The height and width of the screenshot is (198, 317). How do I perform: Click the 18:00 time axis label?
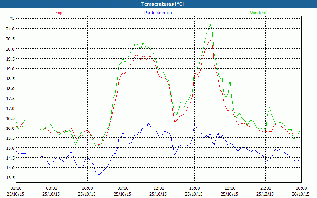(230, 188)
